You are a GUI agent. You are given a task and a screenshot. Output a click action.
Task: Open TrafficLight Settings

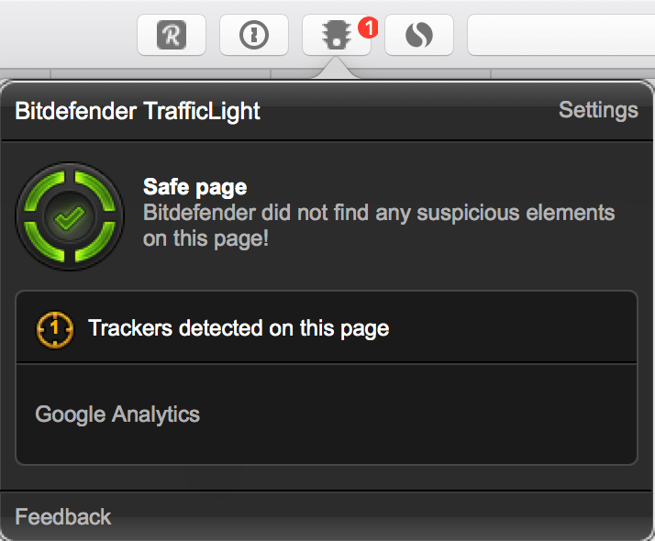pyautogui.click(x=598, y=110)
